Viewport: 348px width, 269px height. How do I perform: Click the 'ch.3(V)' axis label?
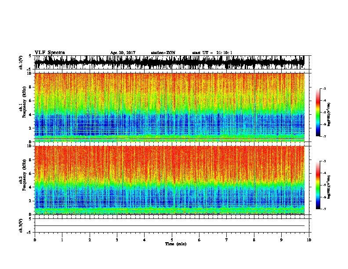21,225
